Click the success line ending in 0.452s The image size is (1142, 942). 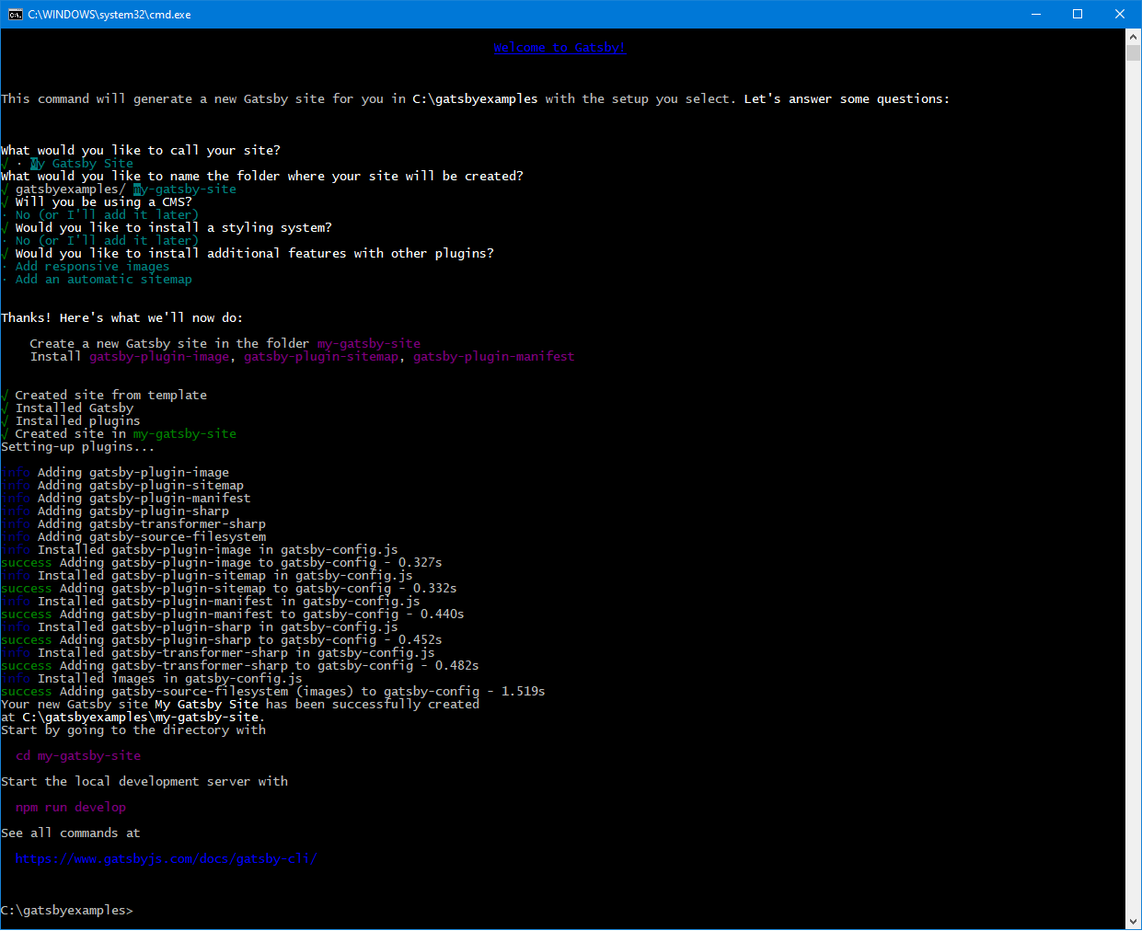tap(222, 639)
